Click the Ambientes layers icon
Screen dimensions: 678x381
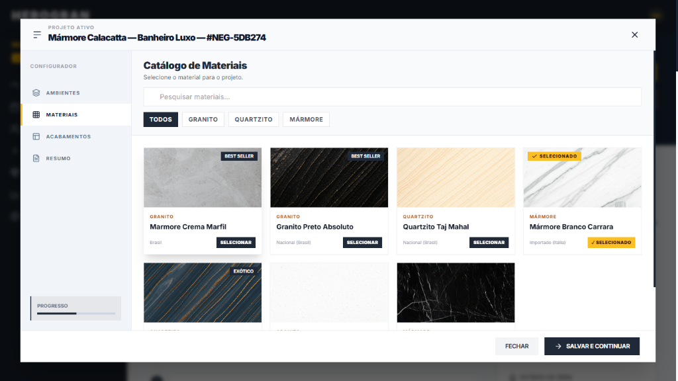[36, 93]
